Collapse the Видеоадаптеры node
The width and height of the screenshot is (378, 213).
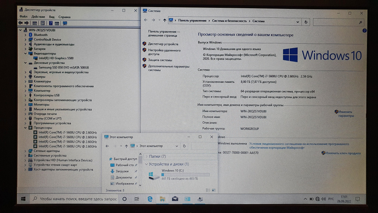point(25,54)
